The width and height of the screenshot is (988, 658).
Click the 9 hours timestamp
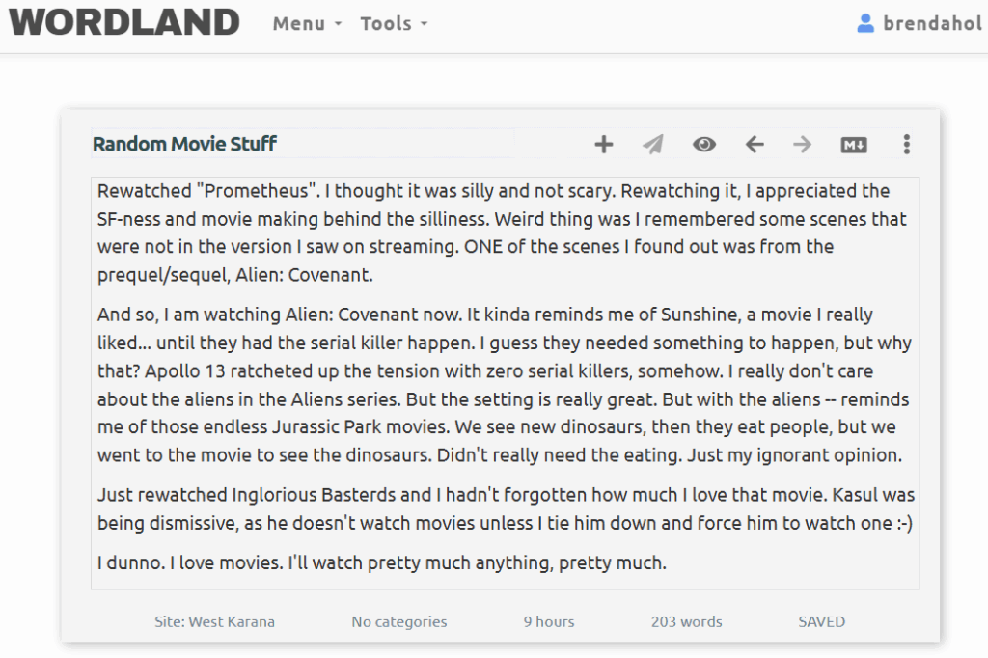549,622
